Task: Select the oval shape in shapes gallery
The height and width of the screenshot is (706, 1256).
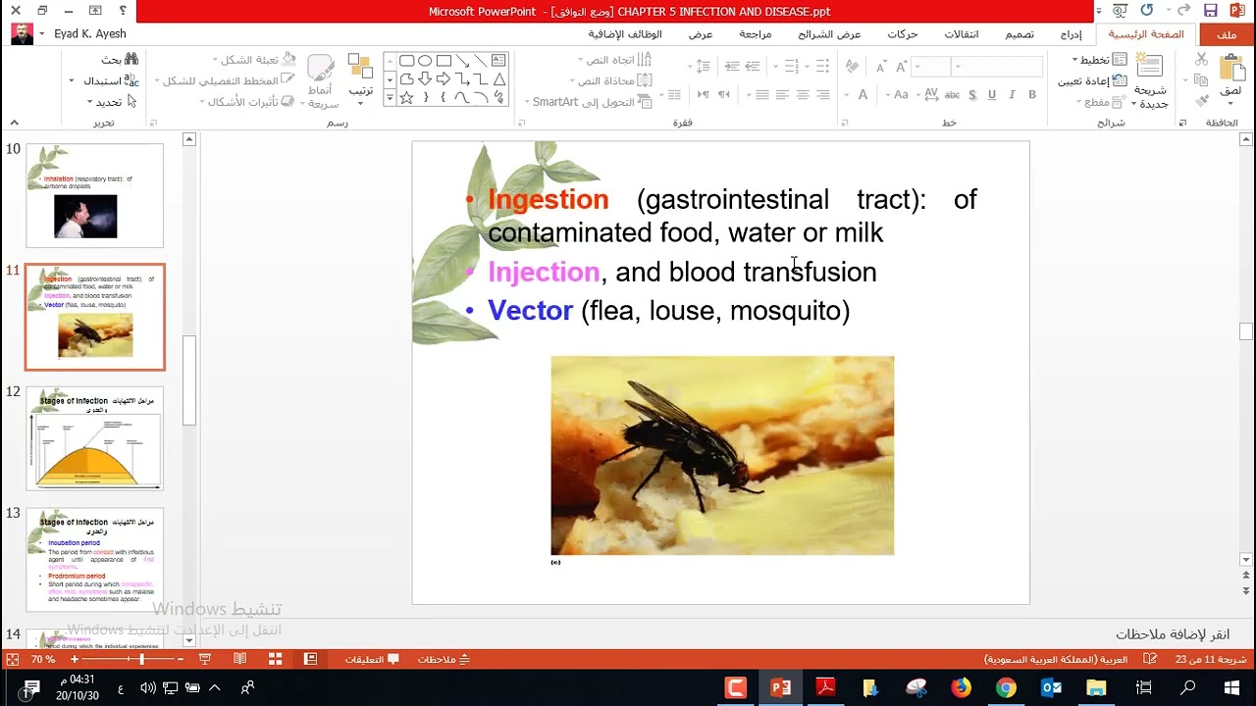Action: click(424, 61)
